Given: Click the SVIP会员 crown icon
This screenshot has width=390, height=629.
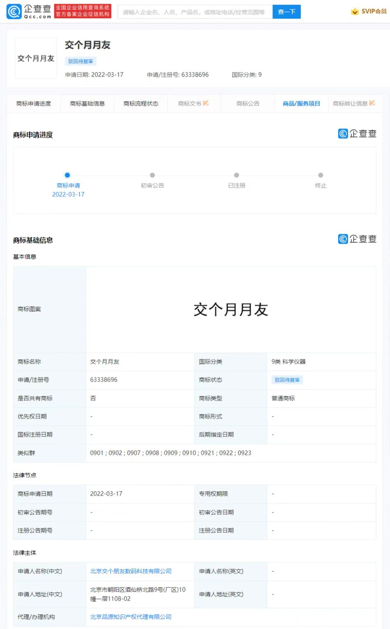Looking at the screenshot, I should [354, 12].
